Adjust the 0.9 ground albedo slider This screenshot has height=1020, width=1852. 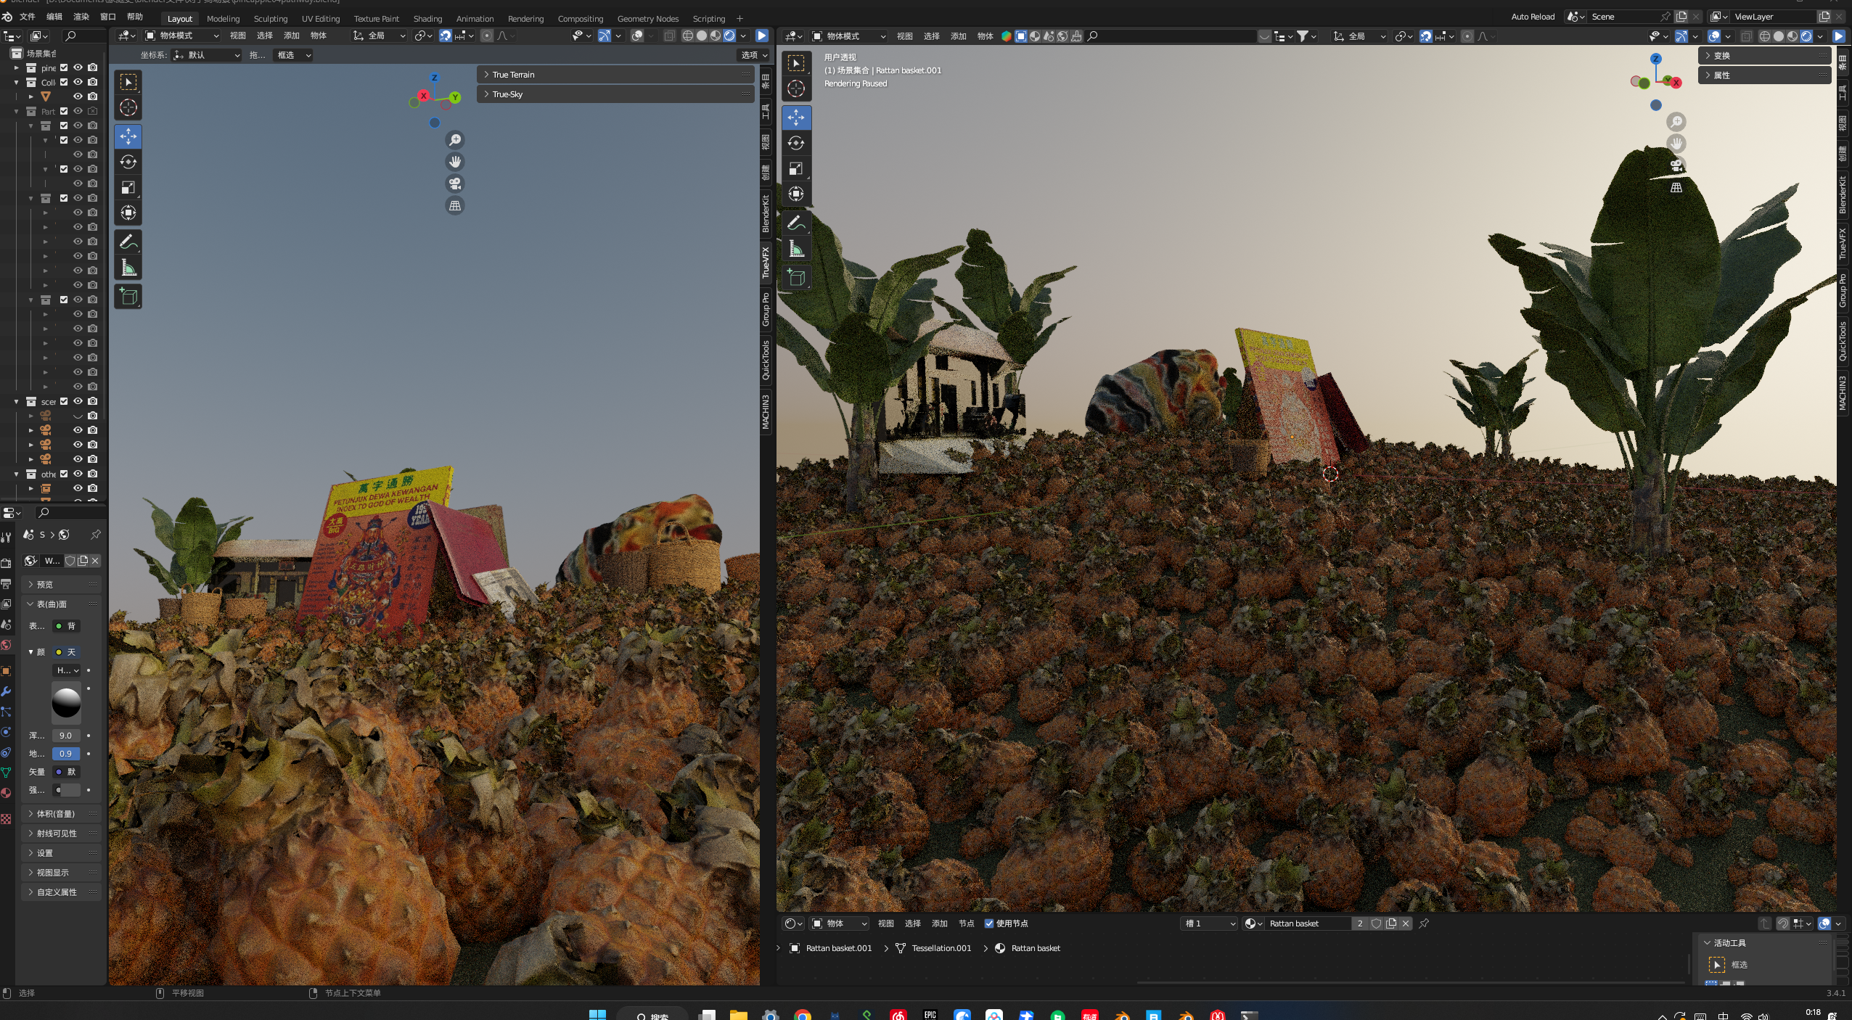(x=65, y=754)
